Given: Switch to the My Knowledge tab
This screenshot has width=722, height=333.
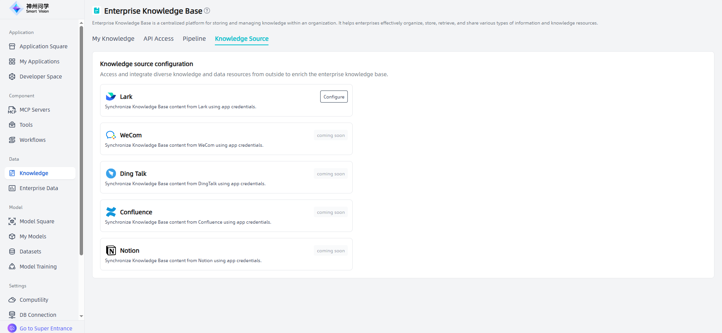Looking at the screenshot, I should click(x=113, y=39).
